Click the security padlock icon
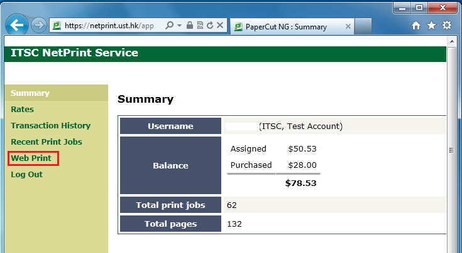The height and width of the screenshot is (253, 462). (x=189, y=26)
